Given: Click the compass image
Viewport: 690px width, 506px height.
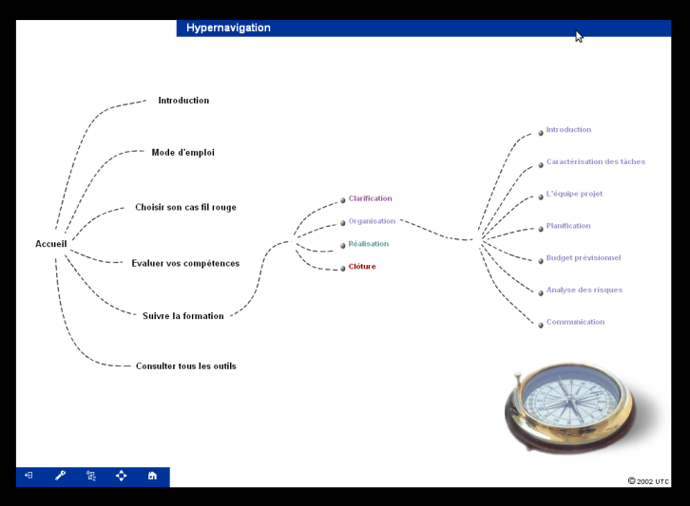Looking at the screenshot, I should click(570, 405).
